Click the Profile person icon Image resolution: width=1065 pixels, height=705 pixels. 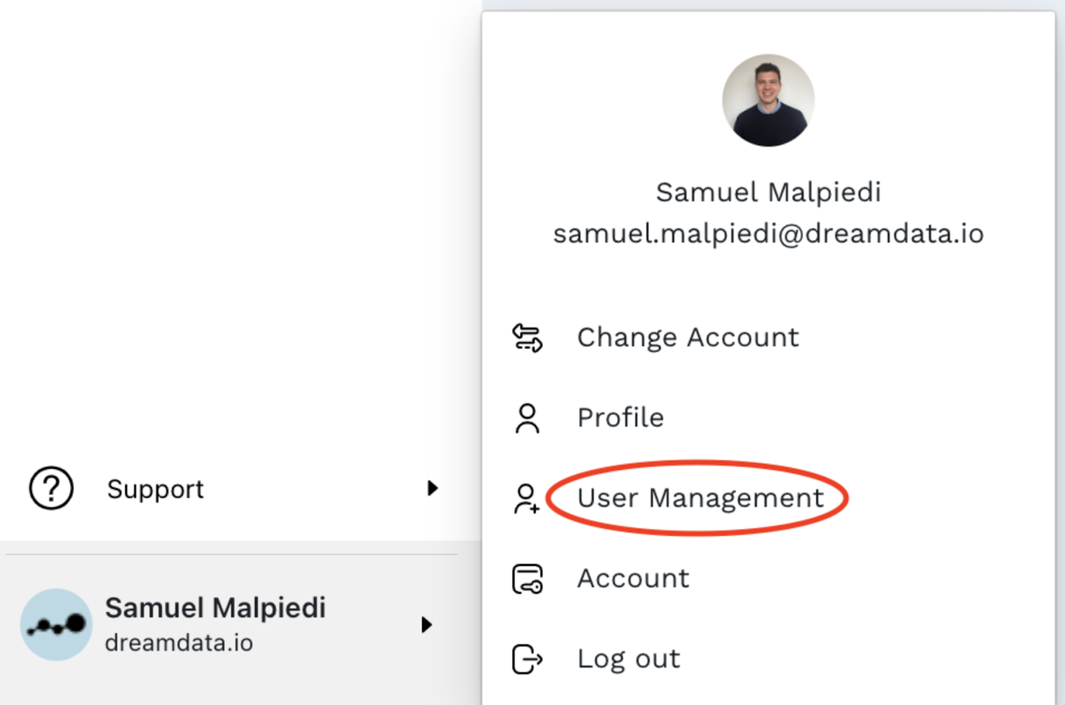click(x=527, y=418)
